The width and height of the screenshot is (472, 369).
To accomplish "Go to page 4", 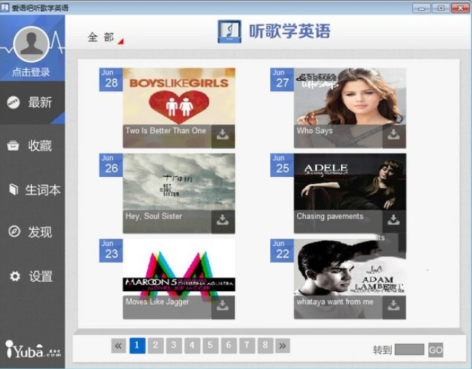I will (192, 346).
